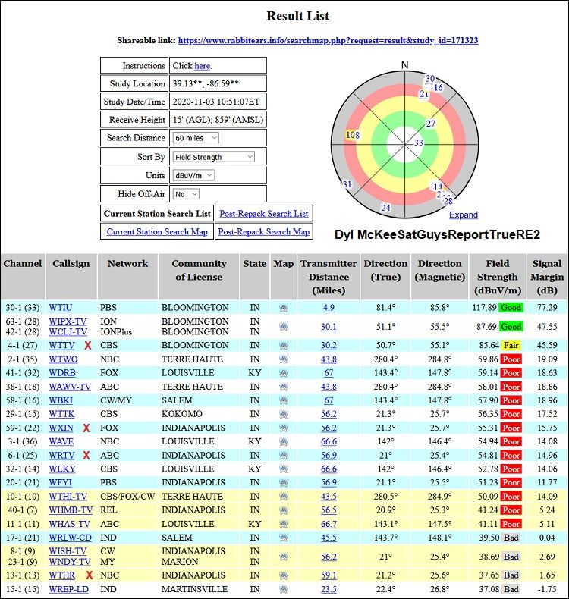This screenshot has width=569, height=599.
Task: Open the Search Distance dropdown
Action: click(196, 138)
